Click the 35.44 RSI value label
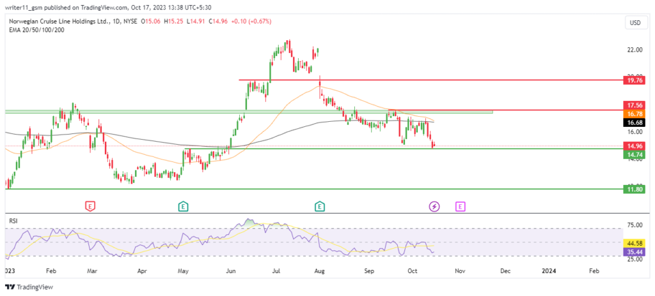 pos(633,252)
